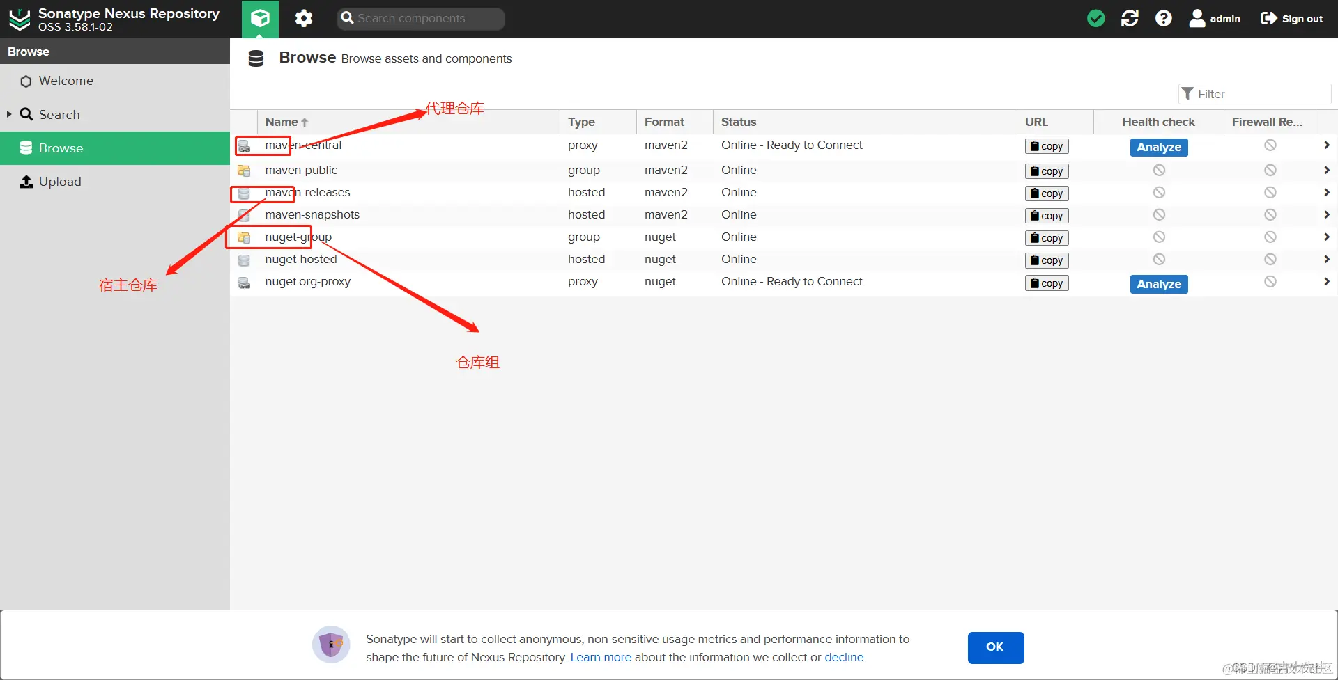Image resolution: width=1338 pixels, height=680 pixels.
Task: Copy the URL for nuget-hosted
Action: coord(1047,260)
